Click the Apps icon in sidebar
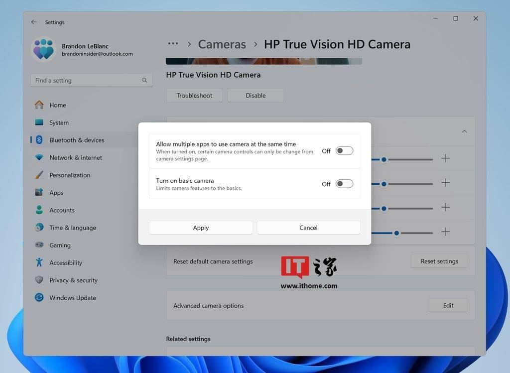The height and width of the screenshot is (373, 510). click(x=39, y=192)
